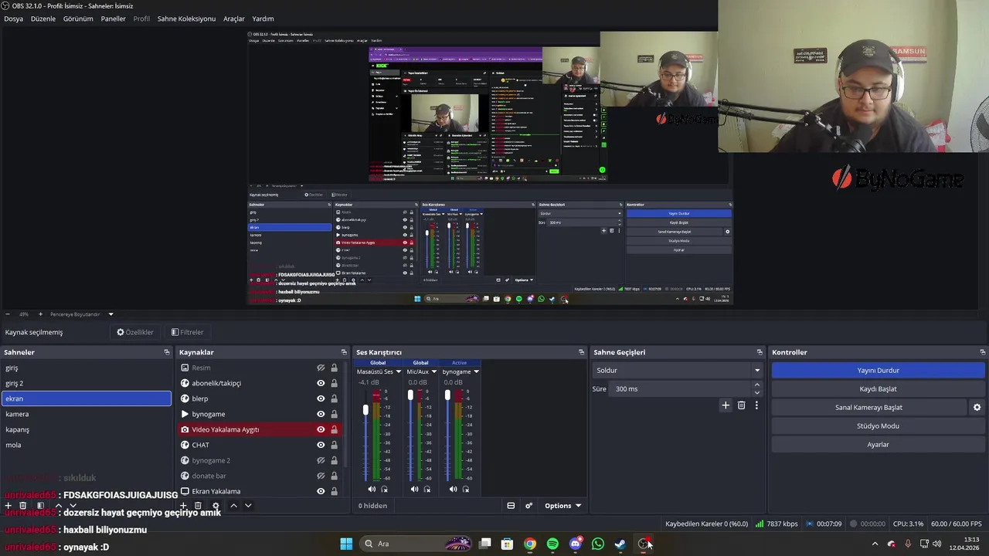
Task: Mute the Mic/Aux speaker icon
Action: 414,489
